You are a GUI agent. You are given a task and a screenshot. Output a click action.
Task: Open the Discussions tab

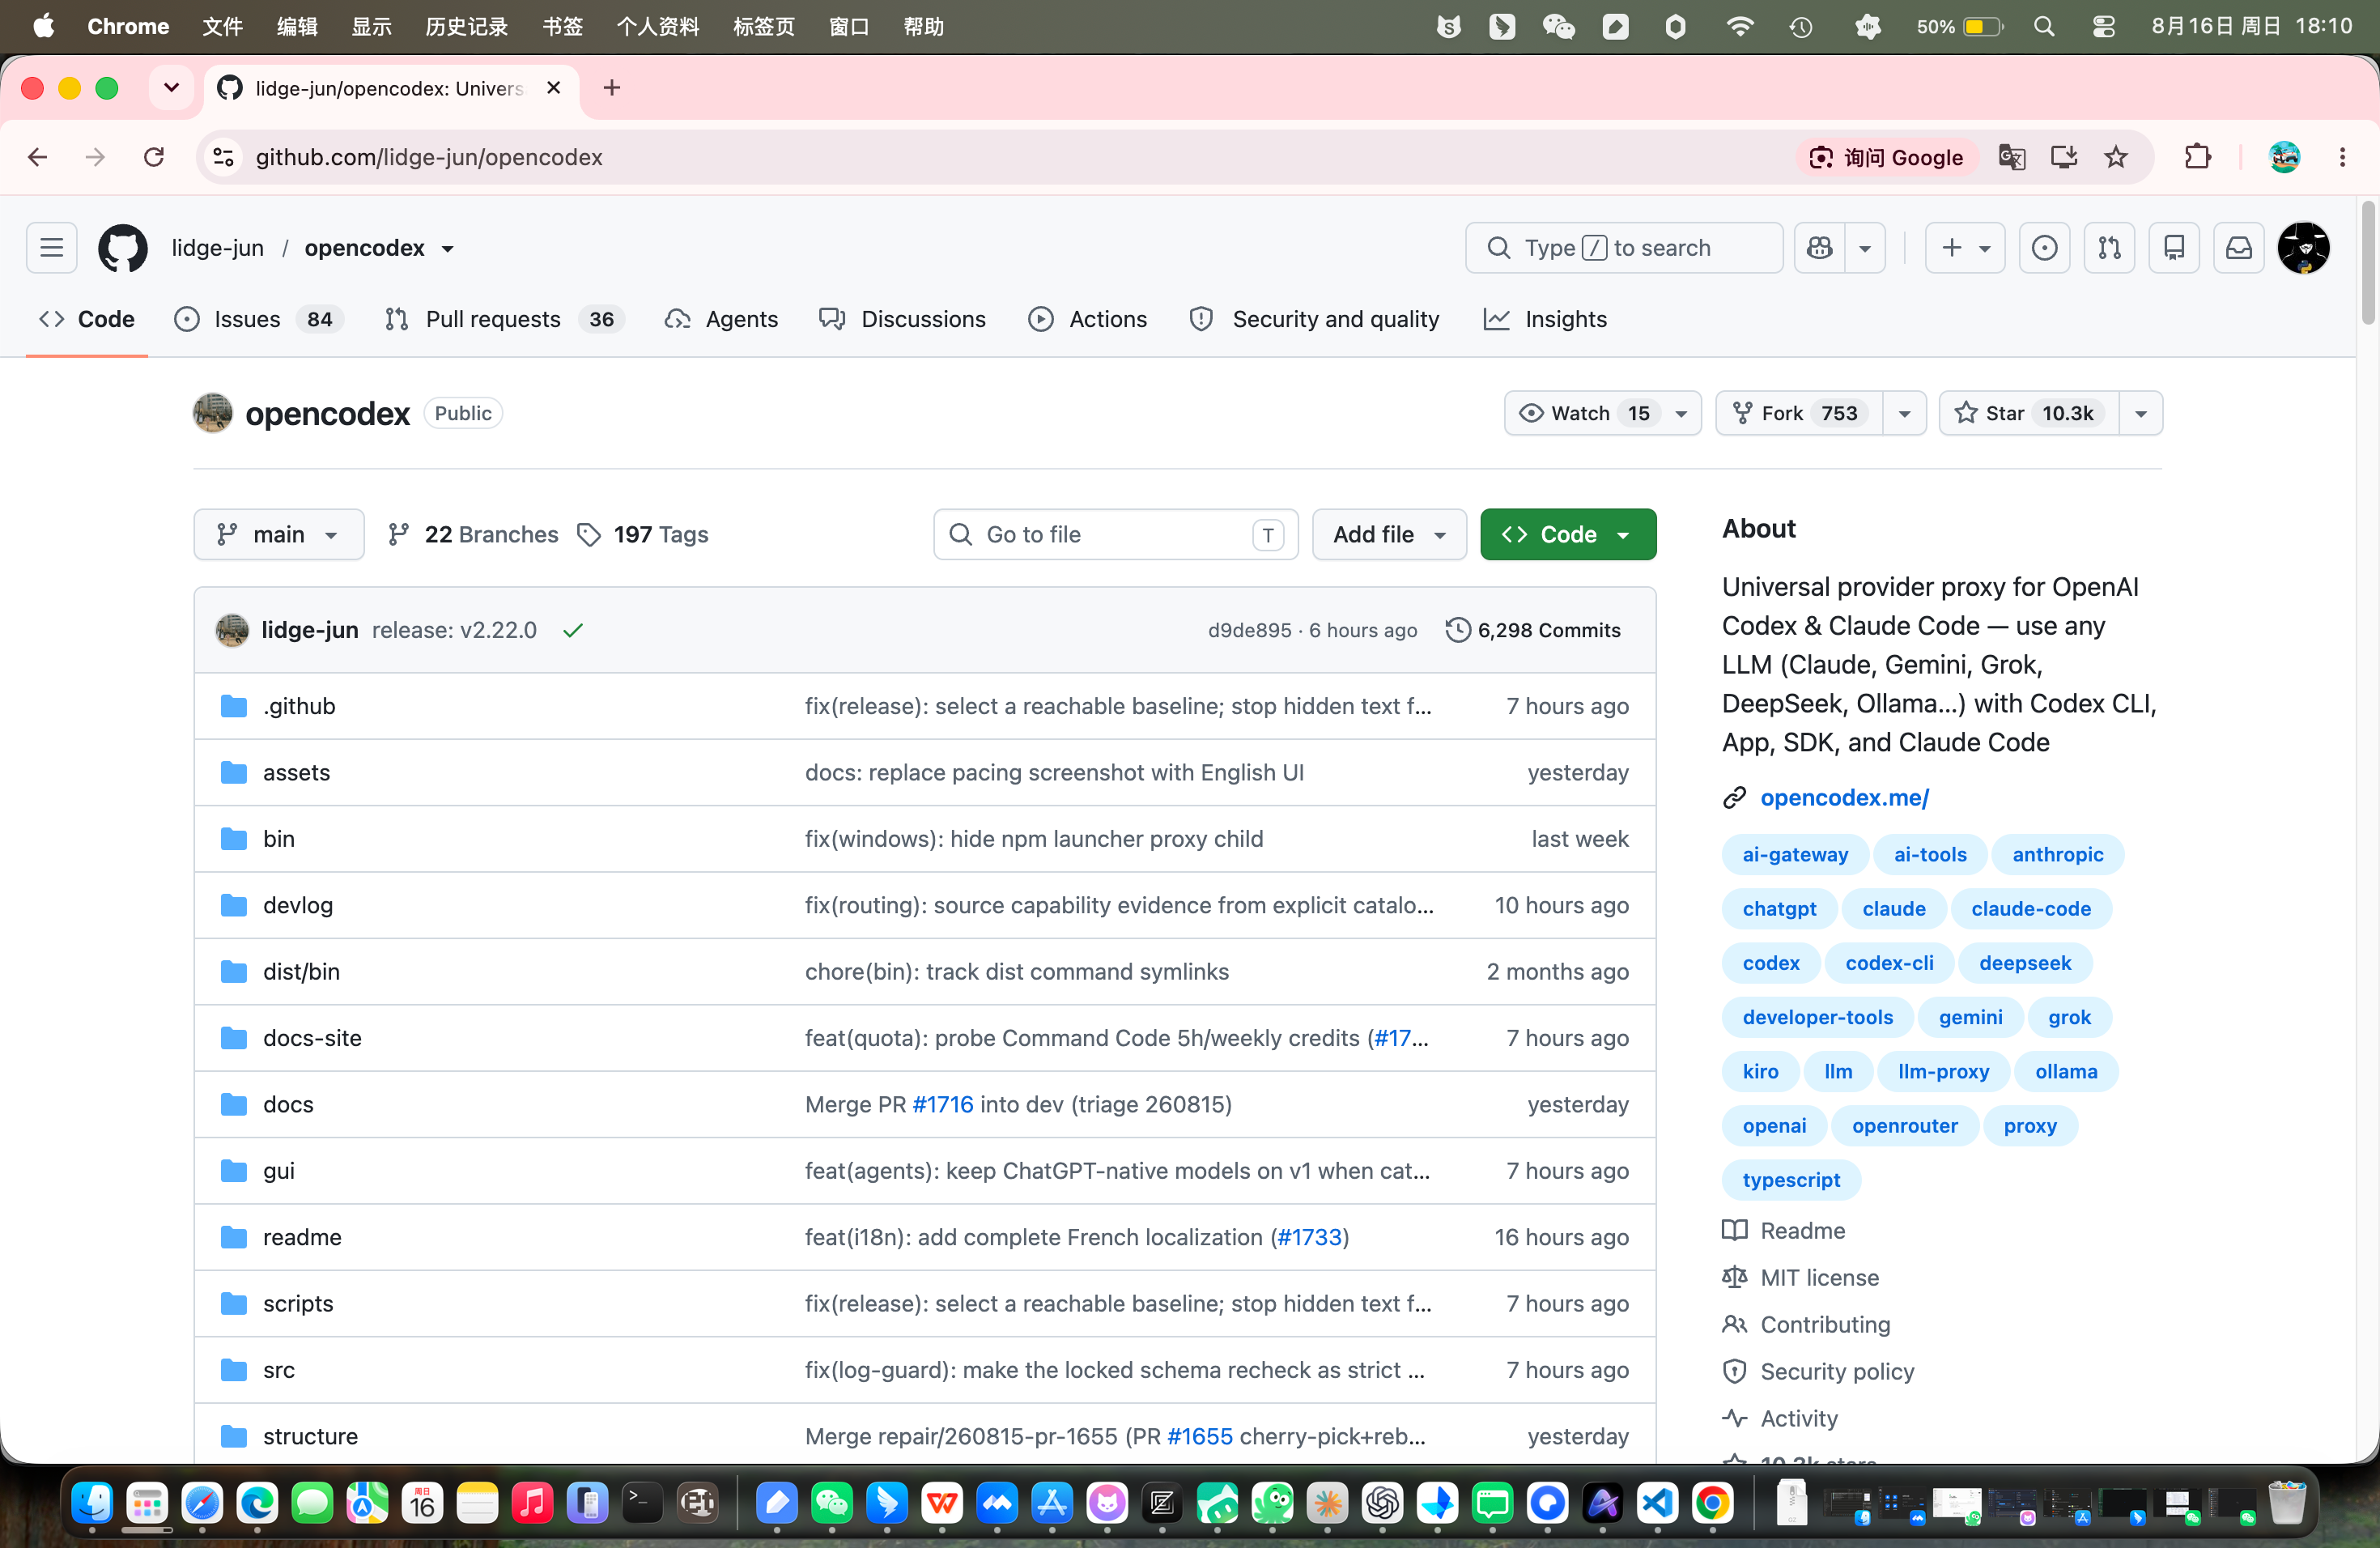point(902,319)
